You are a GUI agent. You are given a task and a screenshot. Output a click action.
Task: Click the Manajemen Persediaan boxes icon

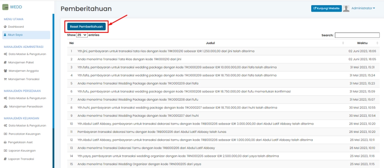pos(5,106)
